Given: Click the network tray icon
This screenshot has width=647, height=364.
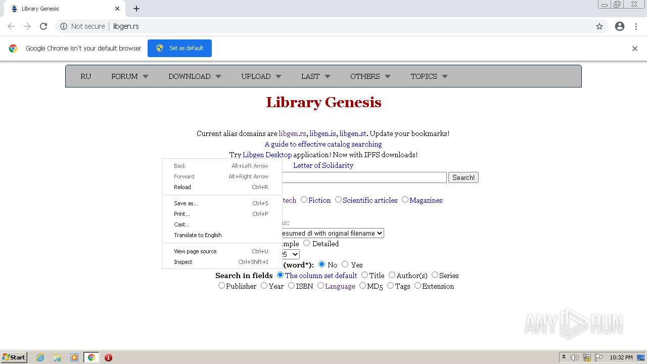Looking at the screenshot, I should (x=587, y=357).
